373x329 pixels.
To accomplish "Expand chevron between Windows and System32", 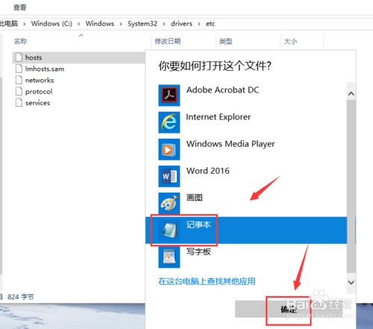I will tap(121, 24).
